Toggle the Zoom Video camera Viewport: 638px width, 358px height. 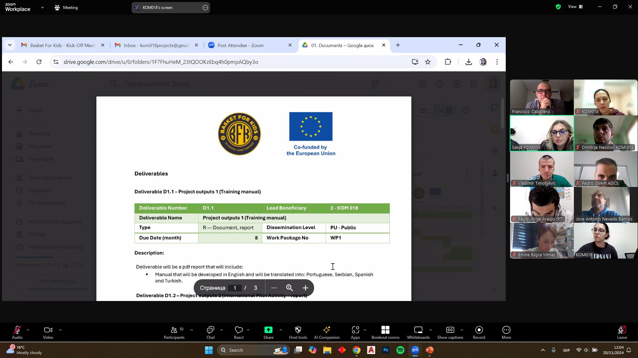coord(48,332)
